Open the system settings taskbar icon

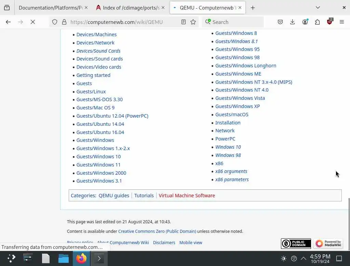pyautogui.click(x=28, y=258)
